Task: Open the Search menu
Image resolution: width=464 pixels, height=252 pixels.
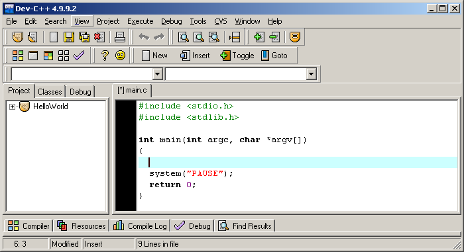Action: 55,21
